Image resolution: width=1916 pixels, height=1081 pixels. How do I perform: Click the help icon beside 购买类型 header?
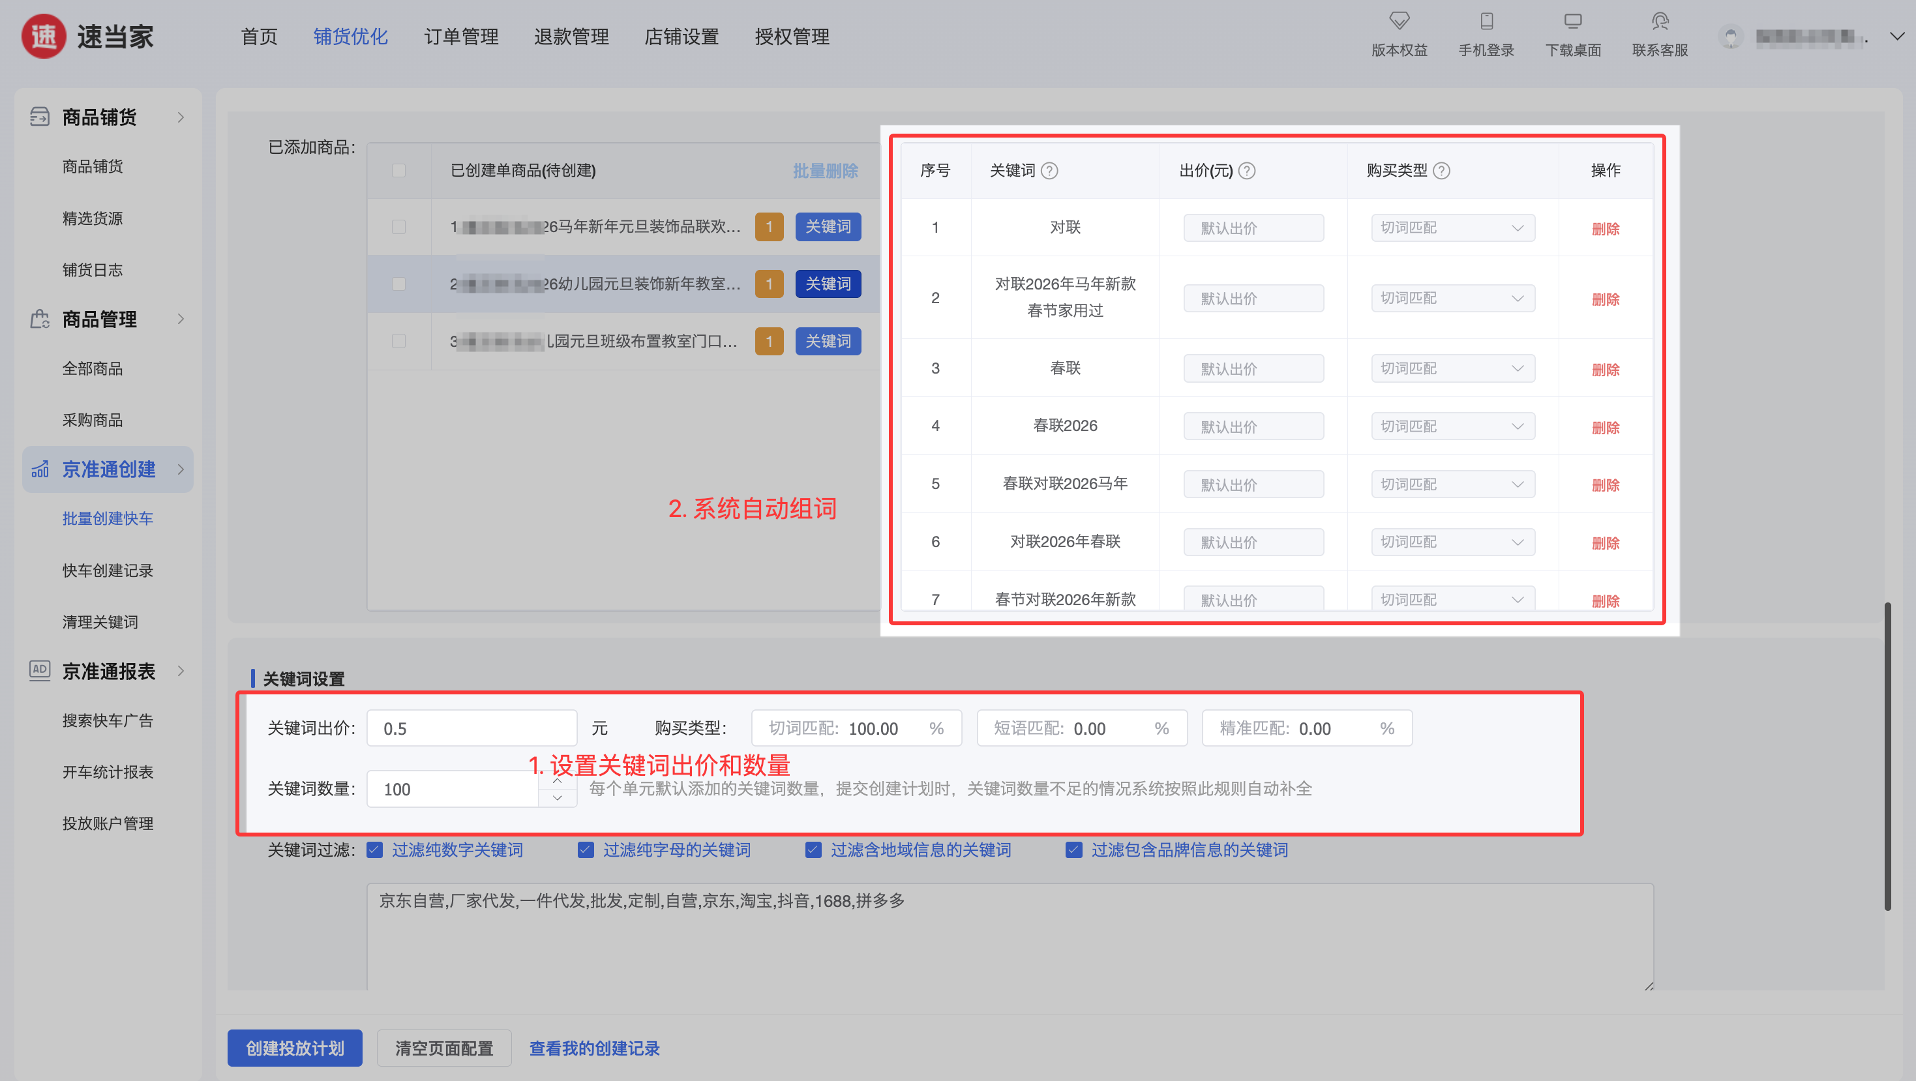click(x=1441, y=171)
